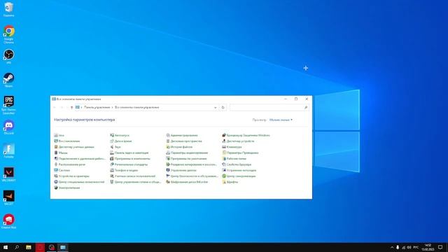The width and height of the screenshot is (448, 252).
Task: Expand the view mode dropdown (Мелкие значки)
Action: (281, 120)
